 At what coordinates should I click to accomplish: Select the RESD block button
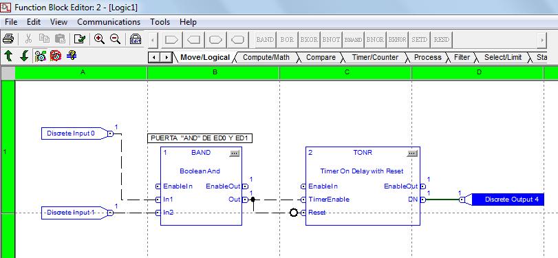pos(441,40)
